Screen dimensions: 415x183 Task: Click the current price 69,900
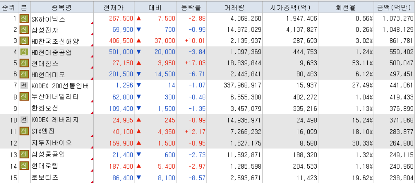pyautogui.click(x=123, y=30)
